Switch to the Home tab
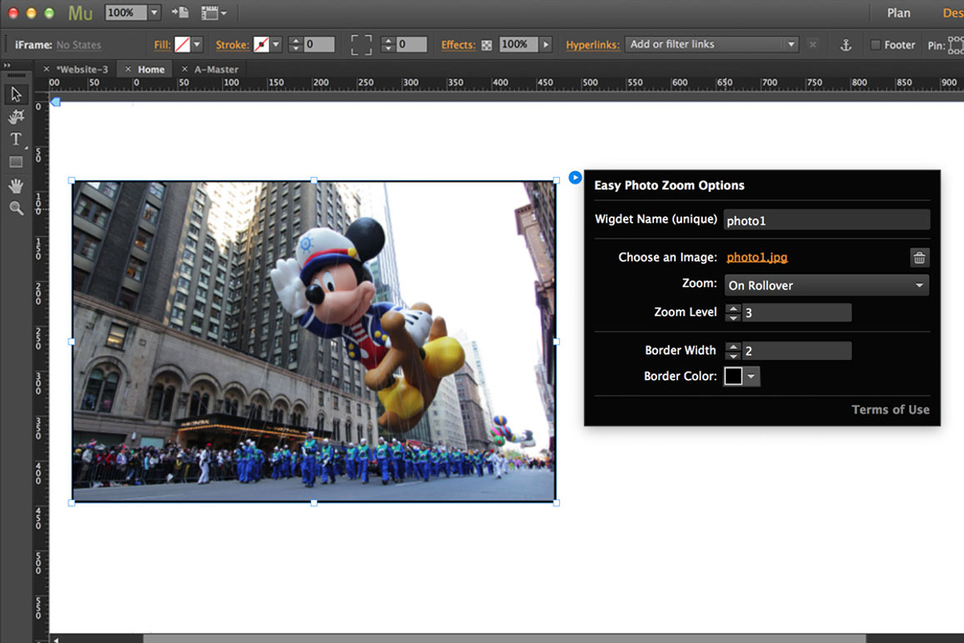Image resolution: width=964 pixels, height=643 pixels. (151, 69)
